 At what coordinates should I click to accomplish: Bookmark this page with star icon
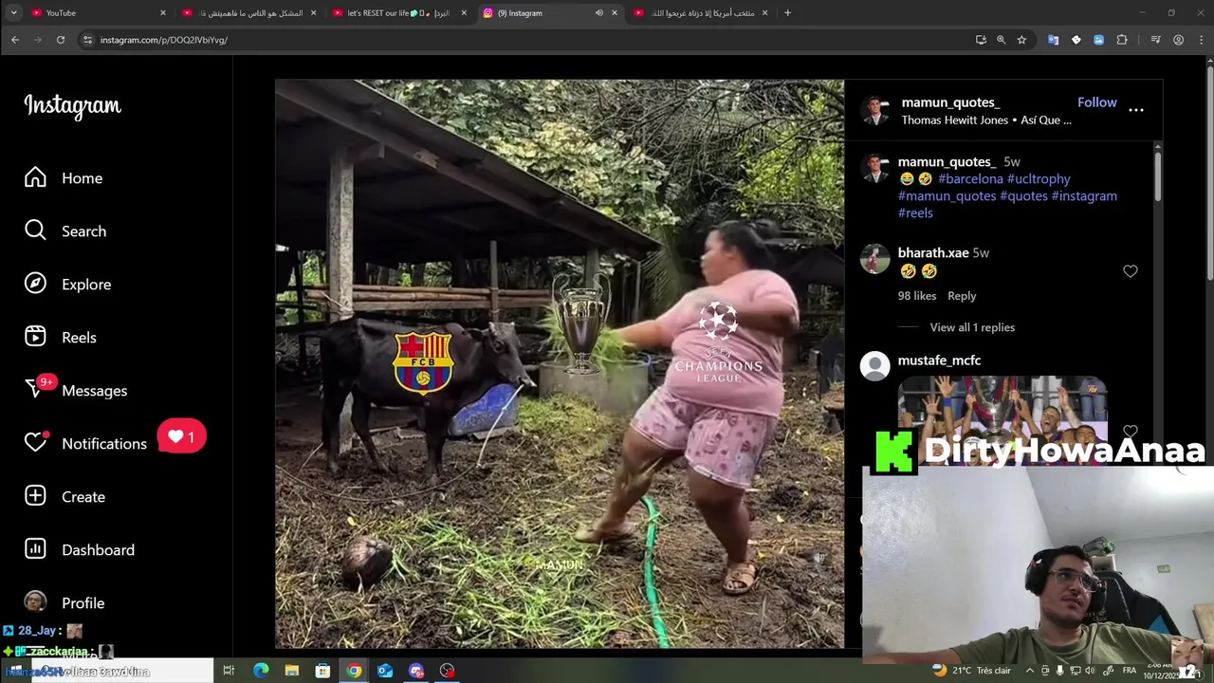tap(1021, 40)
